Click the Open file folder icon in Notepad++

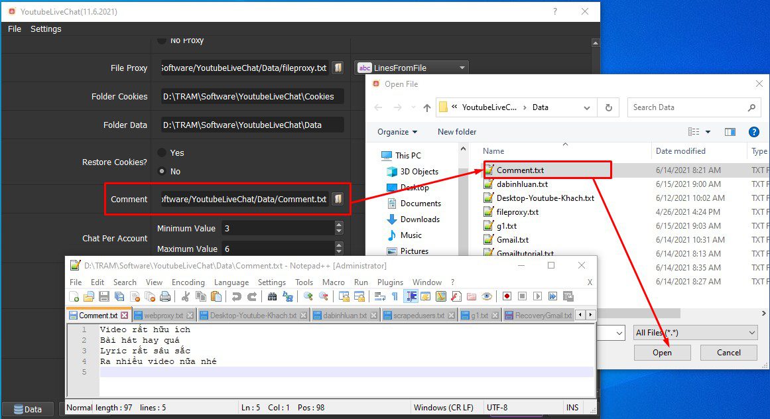89,296
